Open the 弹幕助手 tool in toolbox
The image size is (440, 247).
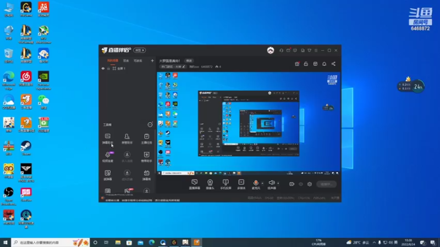[107, 139]
